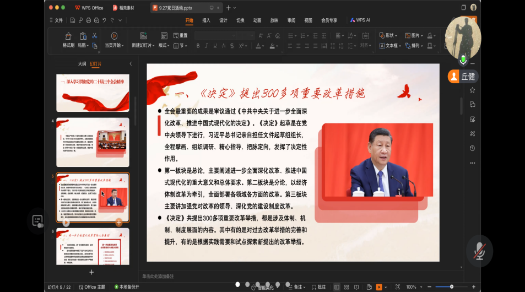Start slideshow from current slide (当页开始)
The height and width of the screenshot is (292, 525).
[x=113, y=36]
